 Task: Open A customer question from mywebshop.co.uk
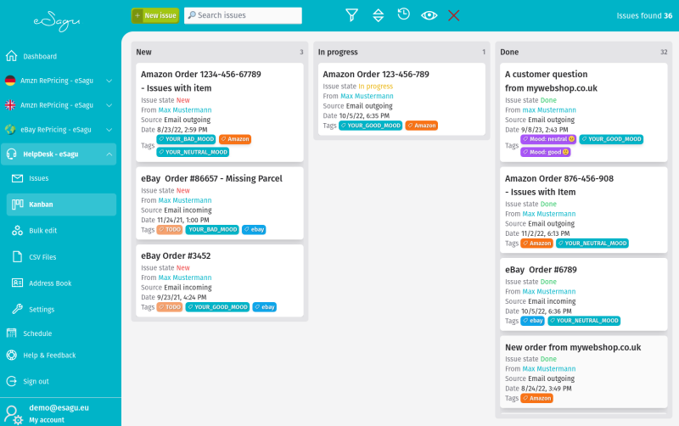pyautogui.click(x=551, y=81)
